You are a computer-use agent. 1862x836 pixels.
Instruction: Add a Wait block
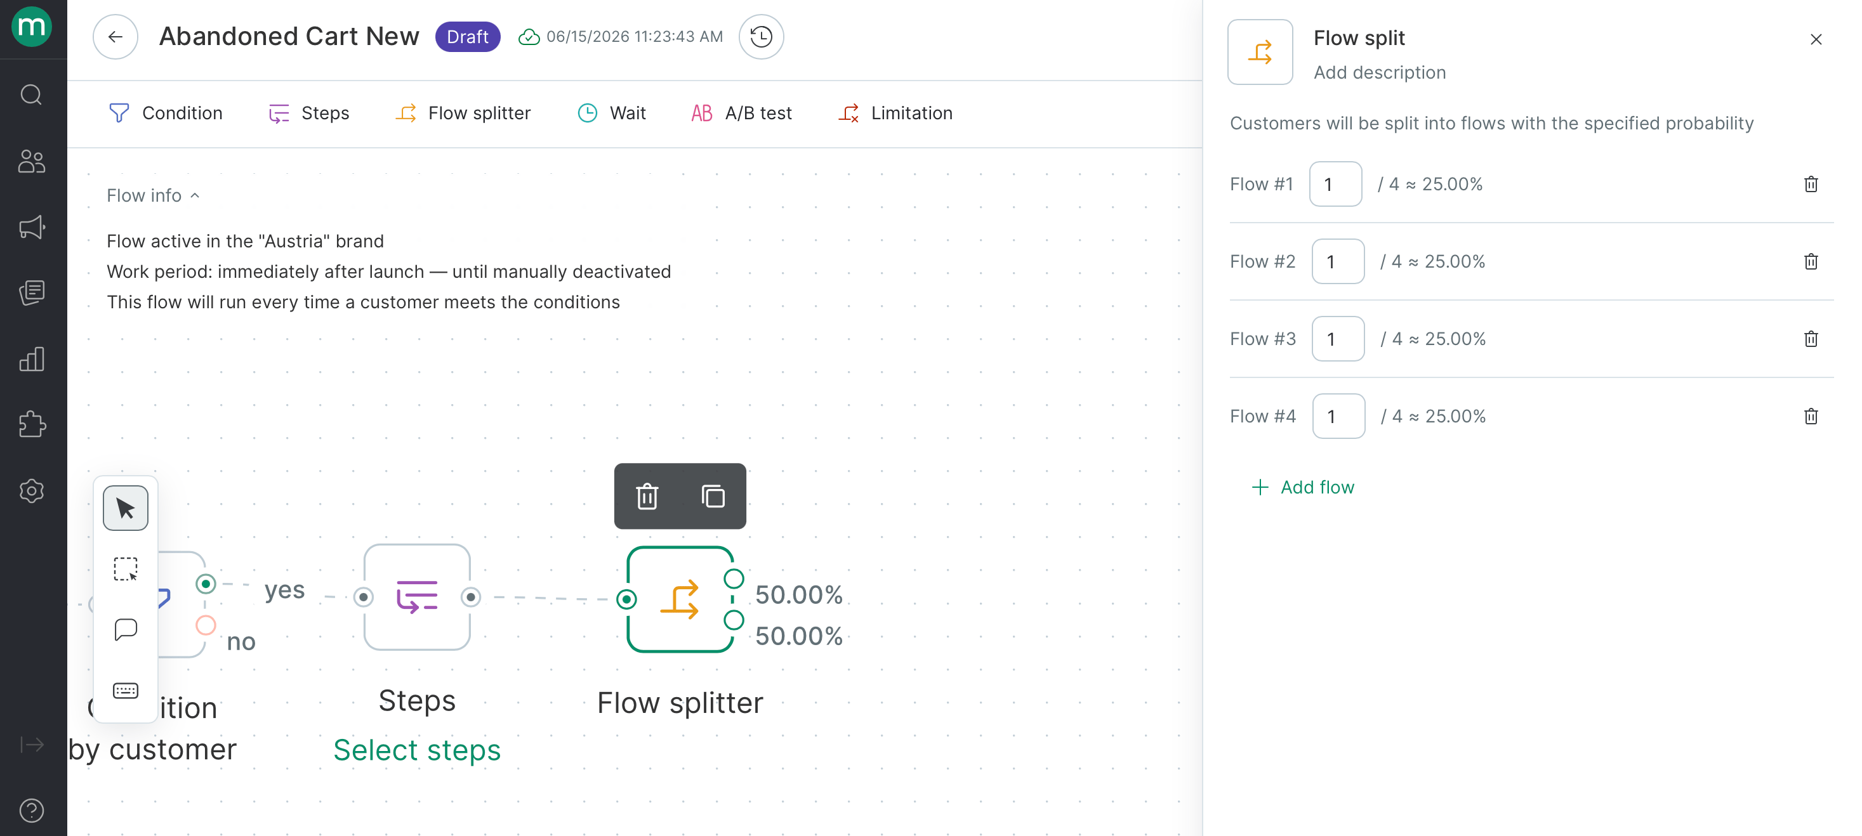612,114
